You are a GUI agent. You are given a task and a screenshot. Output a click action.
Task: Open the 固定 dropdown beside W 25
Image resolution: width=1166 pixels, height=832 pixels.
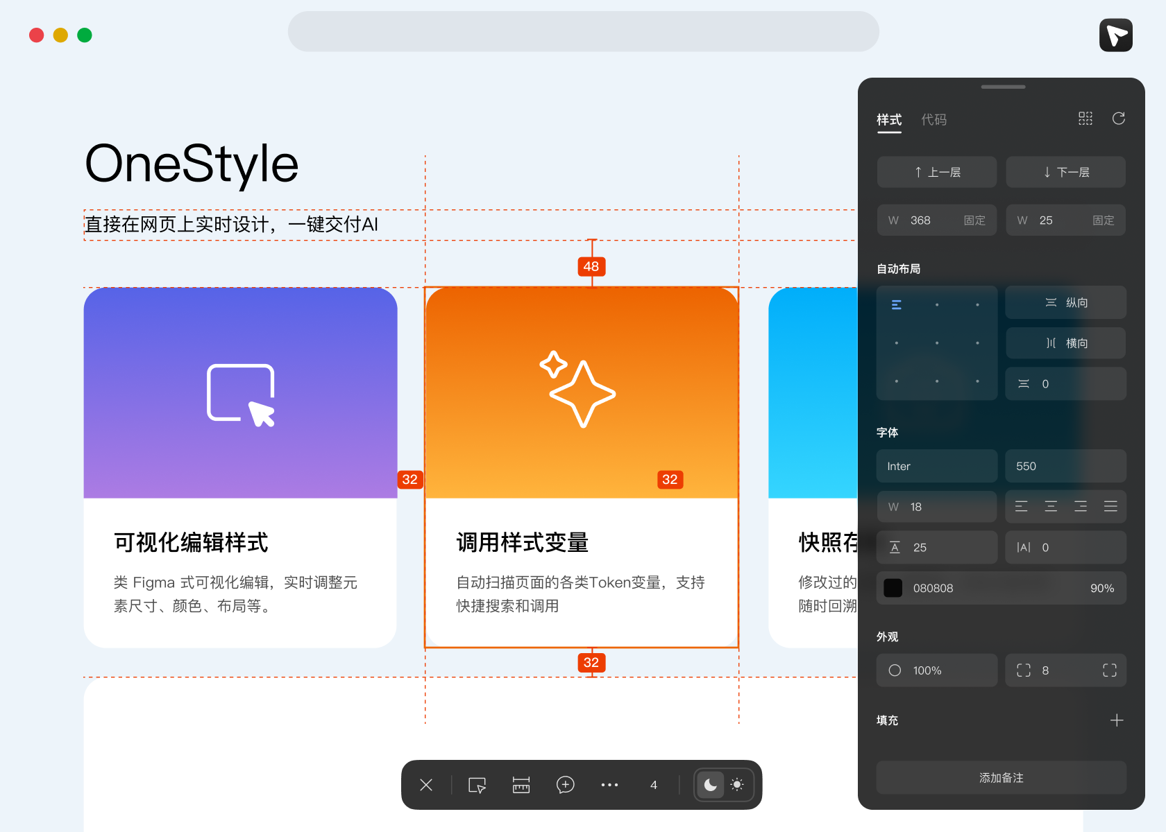(x=1104, y=220)
